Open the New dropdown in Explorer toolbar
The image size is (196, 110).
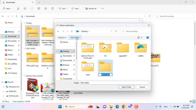(7, 9)
